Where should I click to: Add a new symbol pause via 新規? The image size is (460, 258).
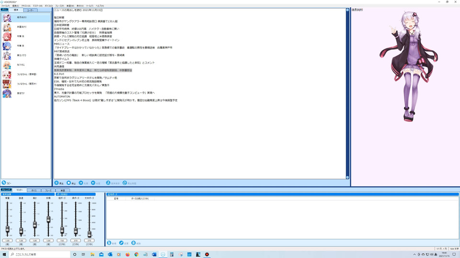tap(112, 243)
